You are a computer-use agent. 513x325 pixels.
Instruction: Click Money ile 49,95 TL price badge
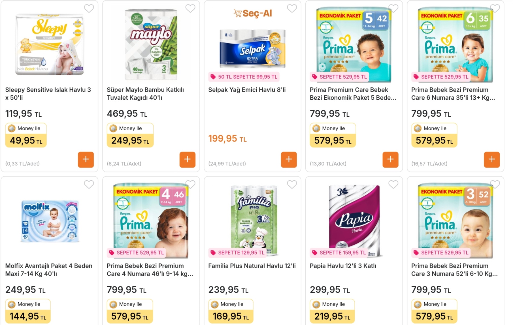pyautogui.click(x=26, y=135)
